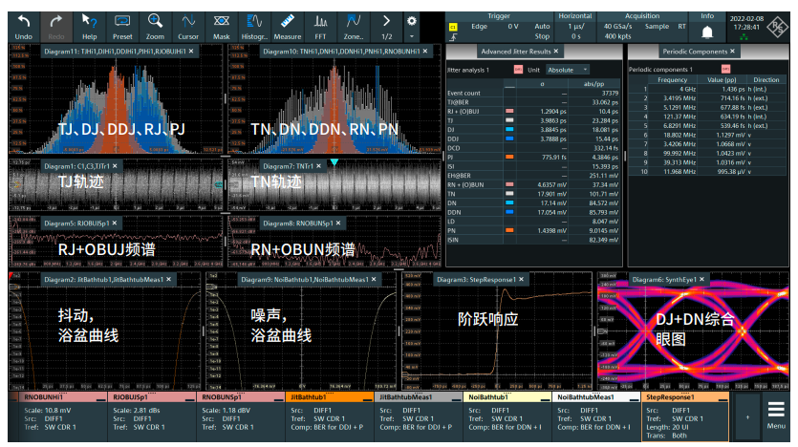
Task: Expand the Unit Absolute dropdown
Action: 568,70
